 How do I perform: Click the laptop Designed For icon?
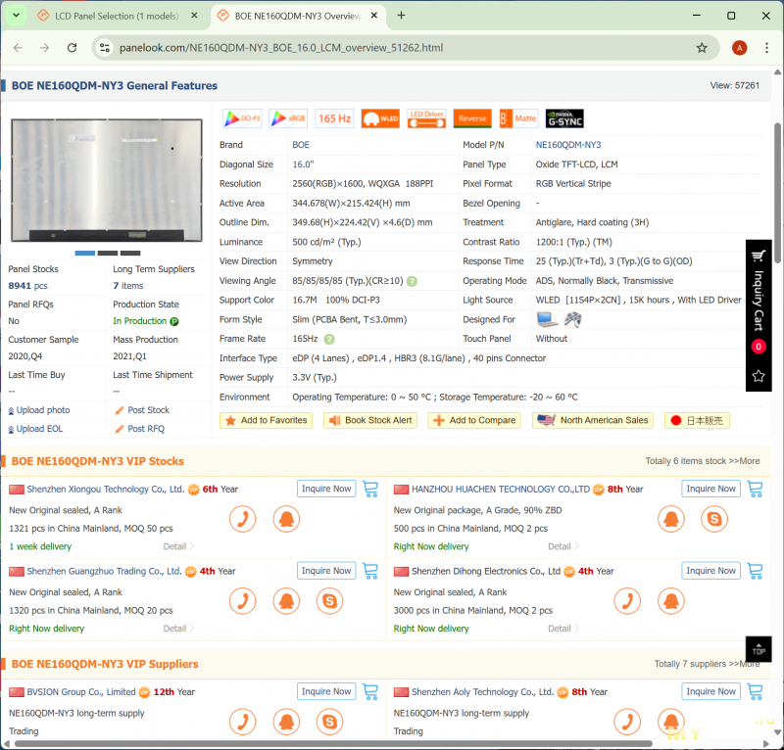point(547,319)
